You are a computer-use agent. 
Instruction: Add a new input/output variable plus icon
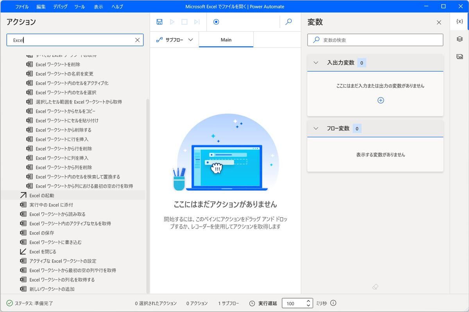click(381, 100)
